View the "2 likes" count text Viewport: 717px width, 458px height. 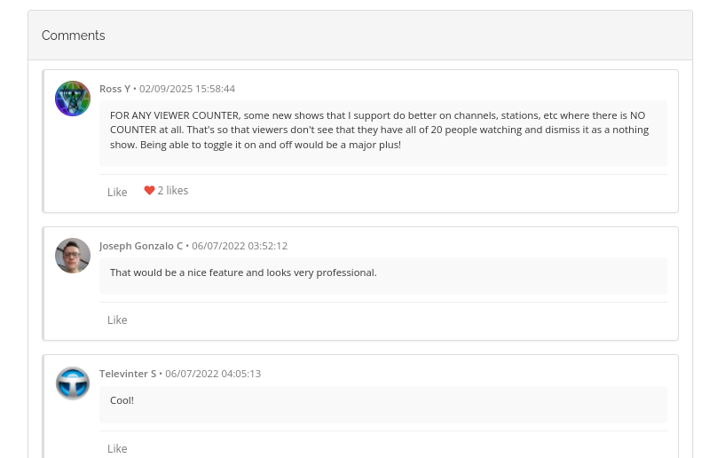point(173,191)
